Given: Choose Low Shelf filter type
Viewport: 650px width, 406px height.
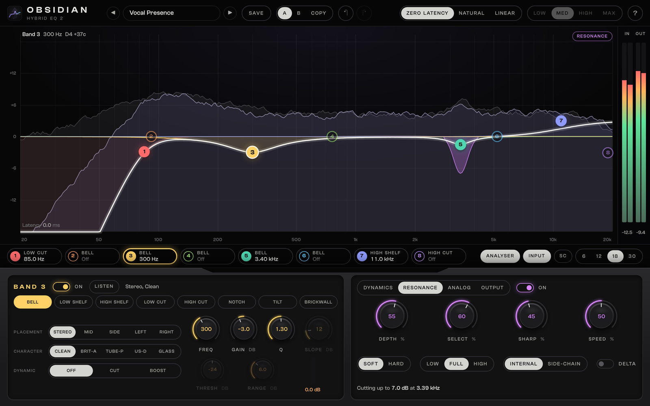Looking at the screenshot, I should tap(74, 302).
